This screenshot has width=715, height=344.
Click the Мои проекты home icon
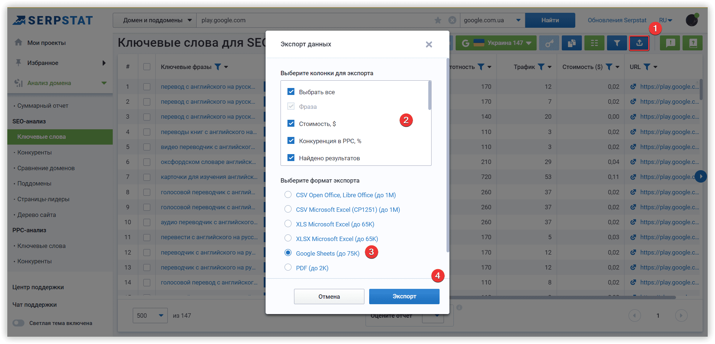click(19, 42)
